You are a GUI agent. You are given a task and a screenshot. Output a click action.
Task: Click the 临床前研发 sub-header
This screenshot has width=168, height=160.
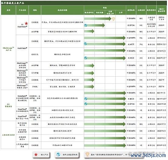click(89, 12)
